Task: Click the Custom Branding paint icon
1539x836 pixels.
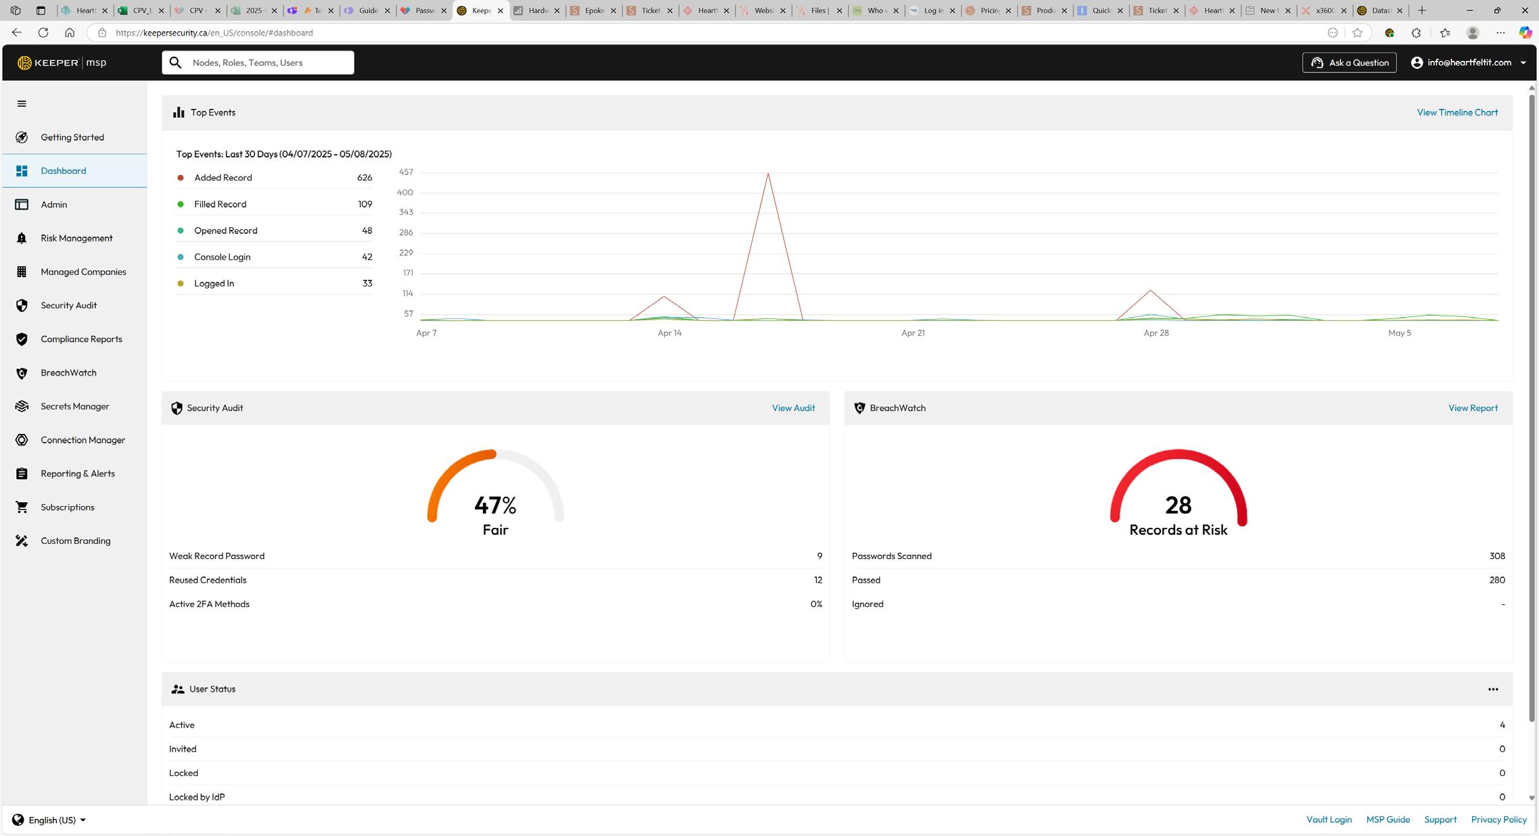Action: tap(22, 541)
